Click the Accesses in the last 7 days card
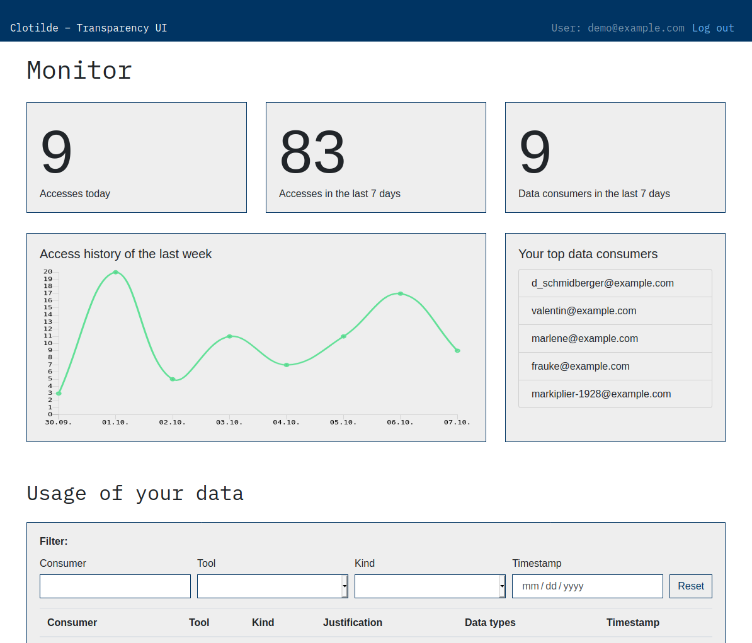The image size is (752, 643). [x=376, y=157]
